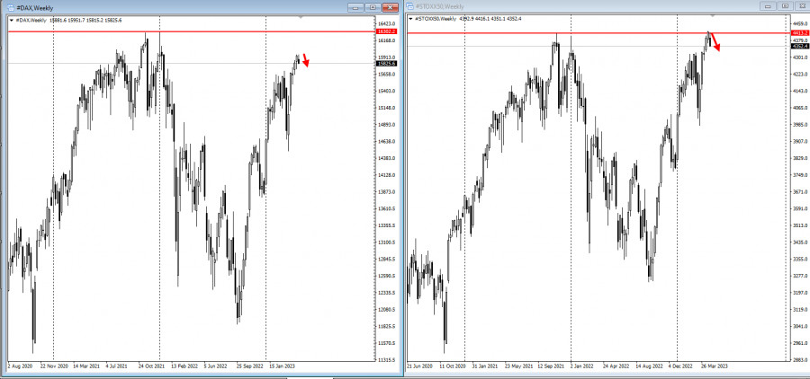The width and height of the screenshot is (810, 379).
Task: Click 14383.0 on the DAX price scale
Action: [x=386, y=158]
